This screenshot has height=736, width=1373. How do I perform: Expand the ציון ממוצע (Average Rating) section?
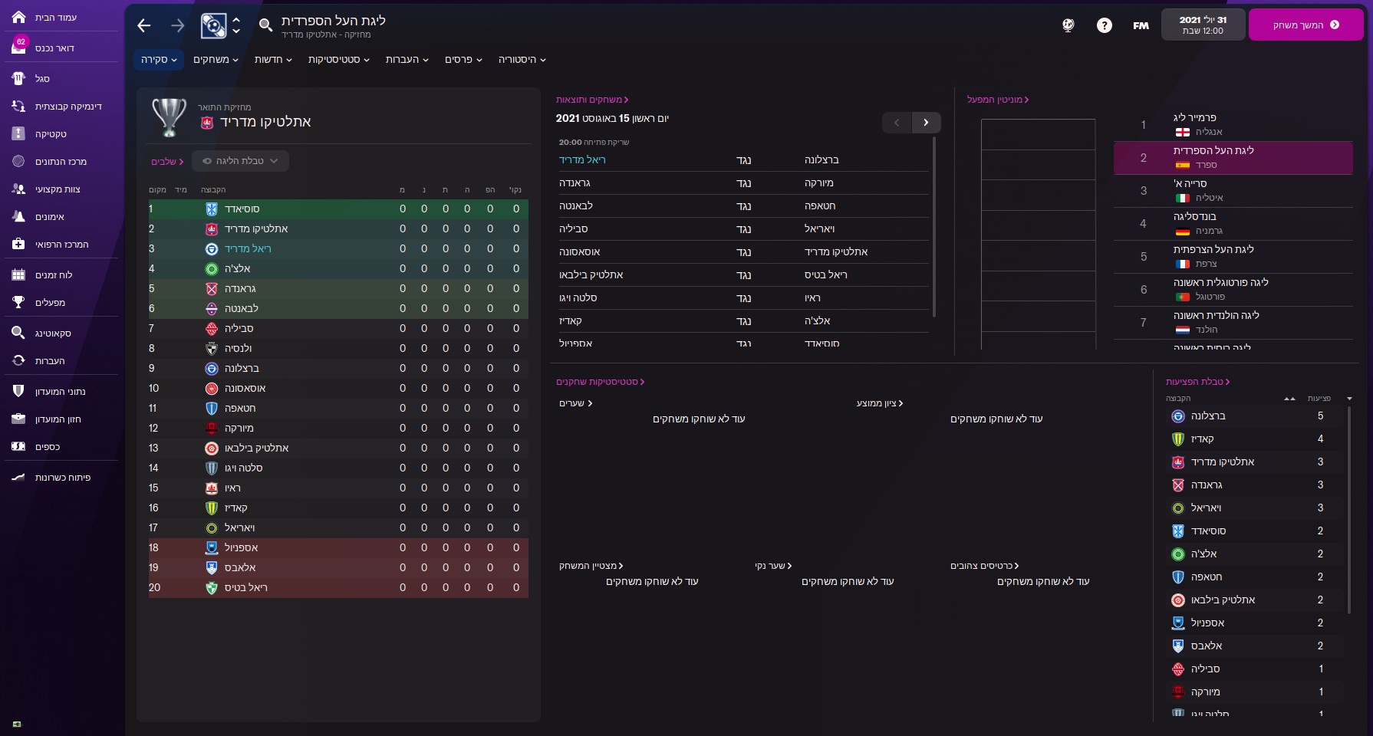pos(880,403)
